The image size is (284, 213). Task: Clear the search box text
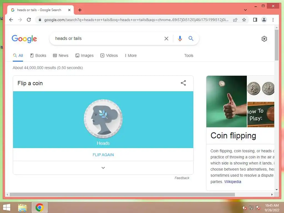pyautogui.click(x=166, y=38)
